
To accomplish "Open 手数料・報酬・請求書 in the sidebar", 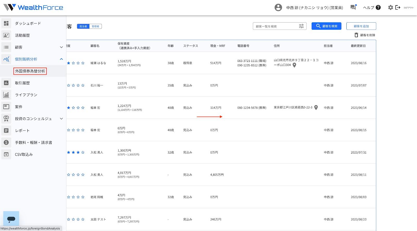I will pos(33,143).
